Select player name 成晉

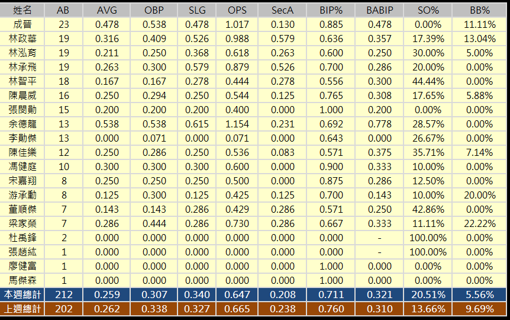22,24
